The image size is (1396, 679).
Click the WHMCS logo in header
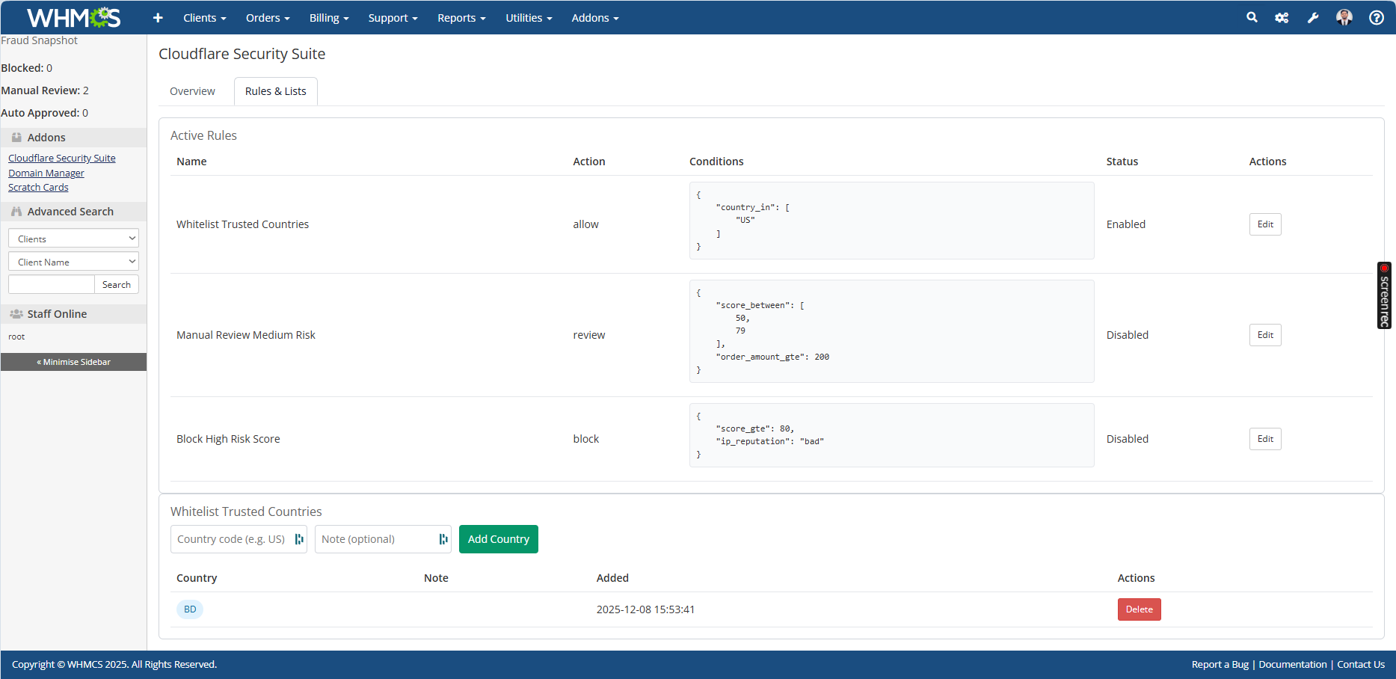73,17
